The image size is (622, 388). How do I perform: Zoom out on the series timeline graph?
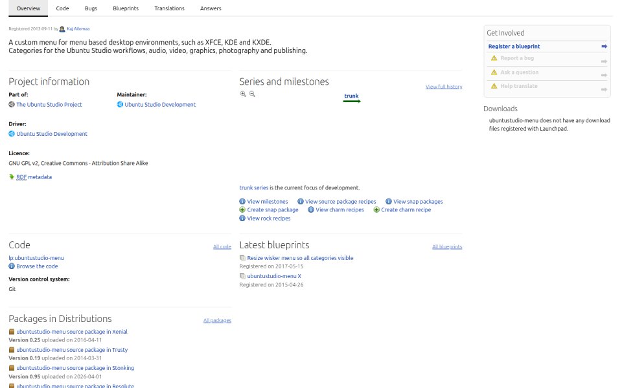pyautogui.click(x=252, y=94)
